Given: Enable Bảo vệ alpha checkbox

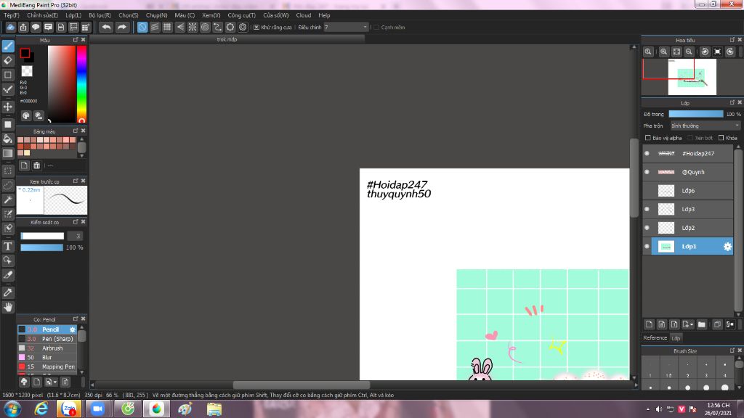Looking at the screenshot, I should click(647, 138).
